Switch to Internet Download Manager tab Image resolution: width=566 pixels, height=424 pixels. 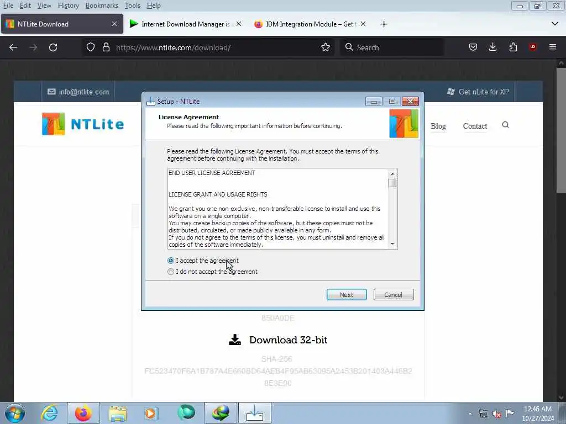tap(186, 24)
